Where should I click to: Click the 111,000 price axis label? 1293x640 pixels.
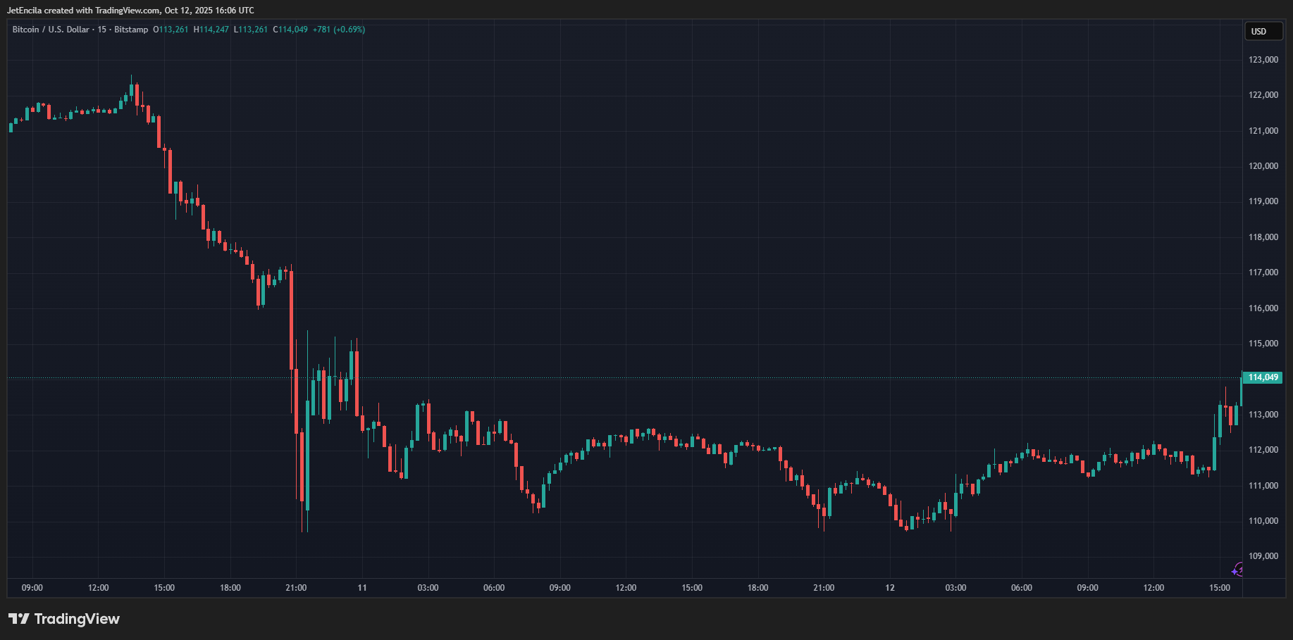pyautogui.click(x=1263, y=486)
